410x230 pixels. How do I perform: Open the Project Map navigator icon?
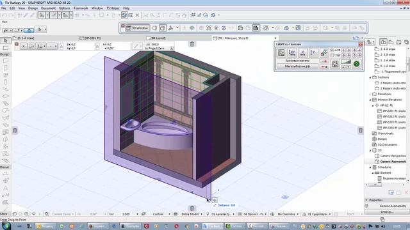[383, 42]
